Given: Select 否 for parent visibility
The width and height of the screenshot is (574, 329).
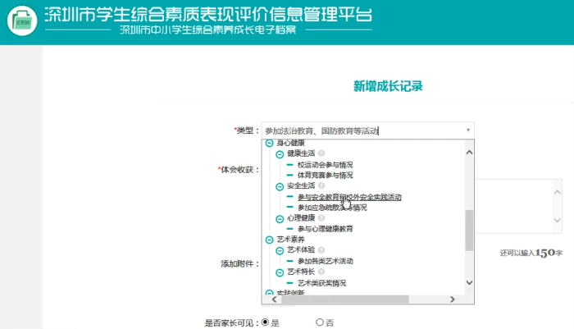Looking at the screenshot, I should coord(320,322).
